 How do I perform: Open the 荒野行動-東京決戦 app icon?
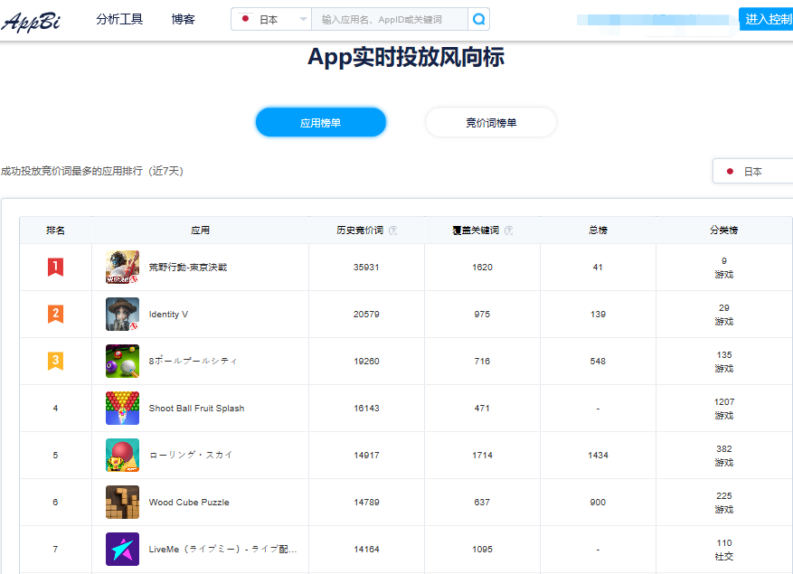pyautogui.click(x=122, y=266)
